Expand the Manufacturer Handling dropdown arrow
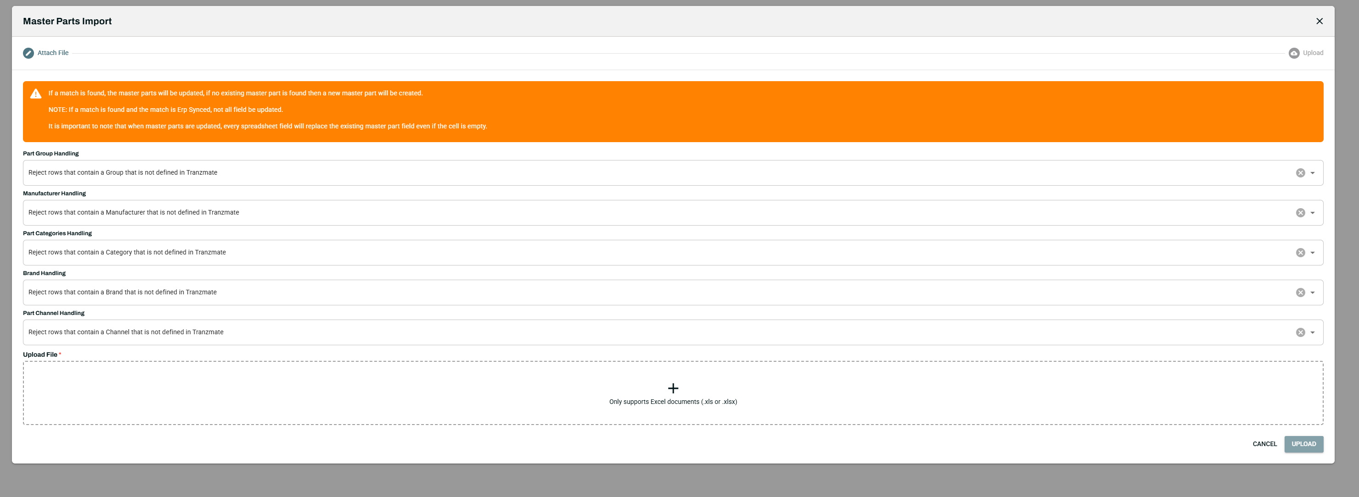 [x=1312, y=213]
